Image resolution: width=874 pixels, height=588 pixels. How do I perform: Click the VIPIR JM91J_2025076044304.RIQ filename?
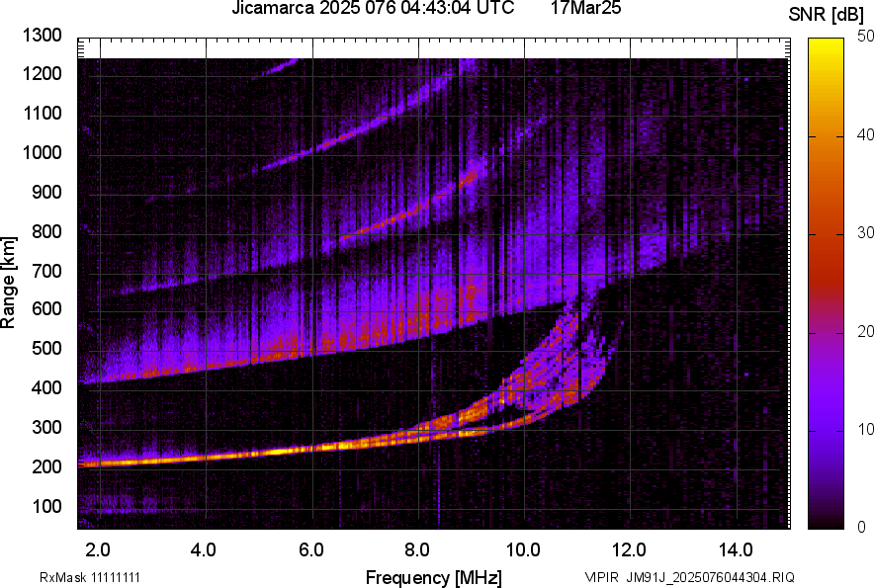(x=689, y=577)
